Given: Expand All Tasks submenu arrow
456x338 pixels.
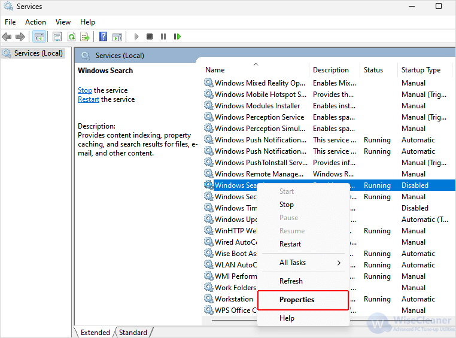Looking at the screenshot, I should (339, 263).
